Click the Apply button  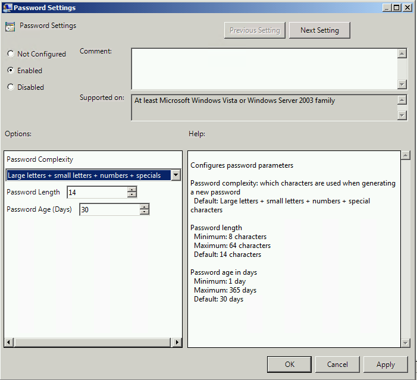385,365
